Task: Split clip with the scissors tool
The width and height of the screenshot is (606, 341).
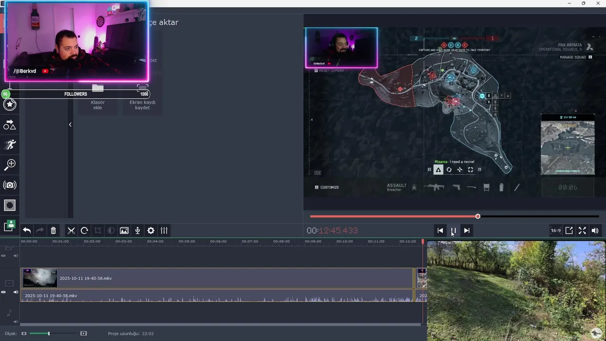Action: 71,231
